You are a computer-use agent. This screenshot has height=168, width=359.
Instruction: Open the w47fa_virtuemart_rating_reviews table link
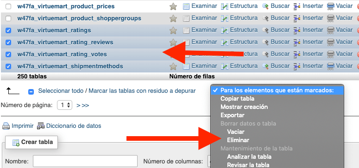point(65,42)
